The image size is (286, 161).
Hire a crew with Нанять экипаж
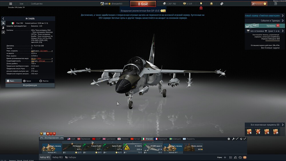click(193, 147)
